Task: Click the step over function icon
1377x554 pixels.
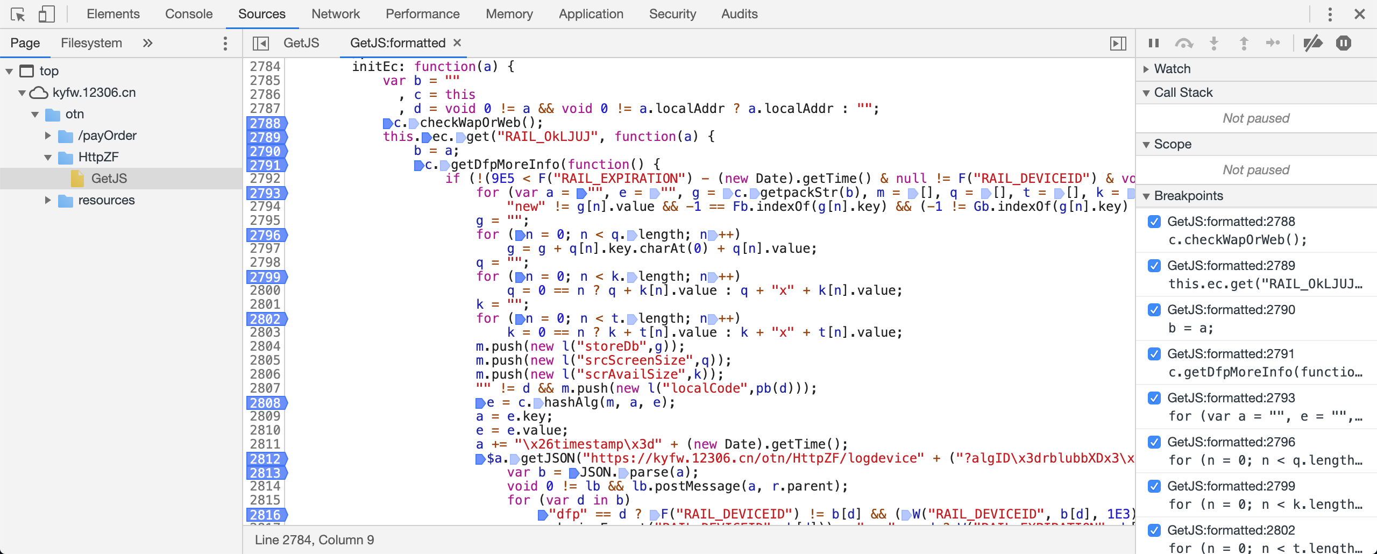Action: [x=1184, y=43]
